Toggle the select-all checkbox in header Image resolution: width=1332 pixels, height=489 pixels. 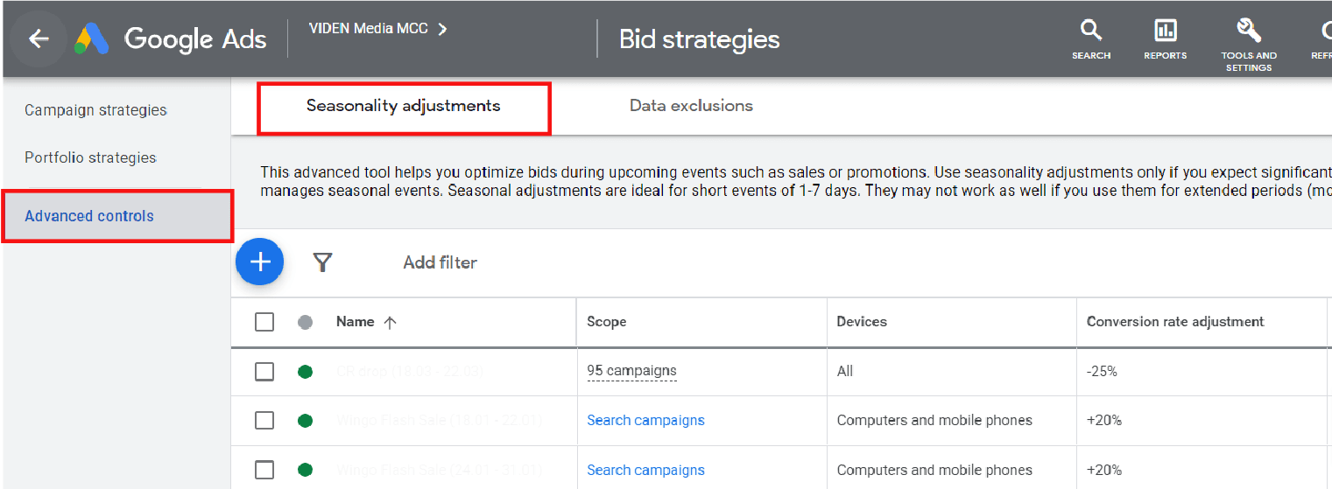264,323
